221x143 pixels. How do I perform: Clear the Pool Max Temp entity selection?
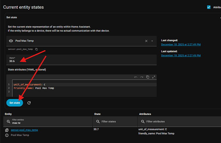pos(146,41)
